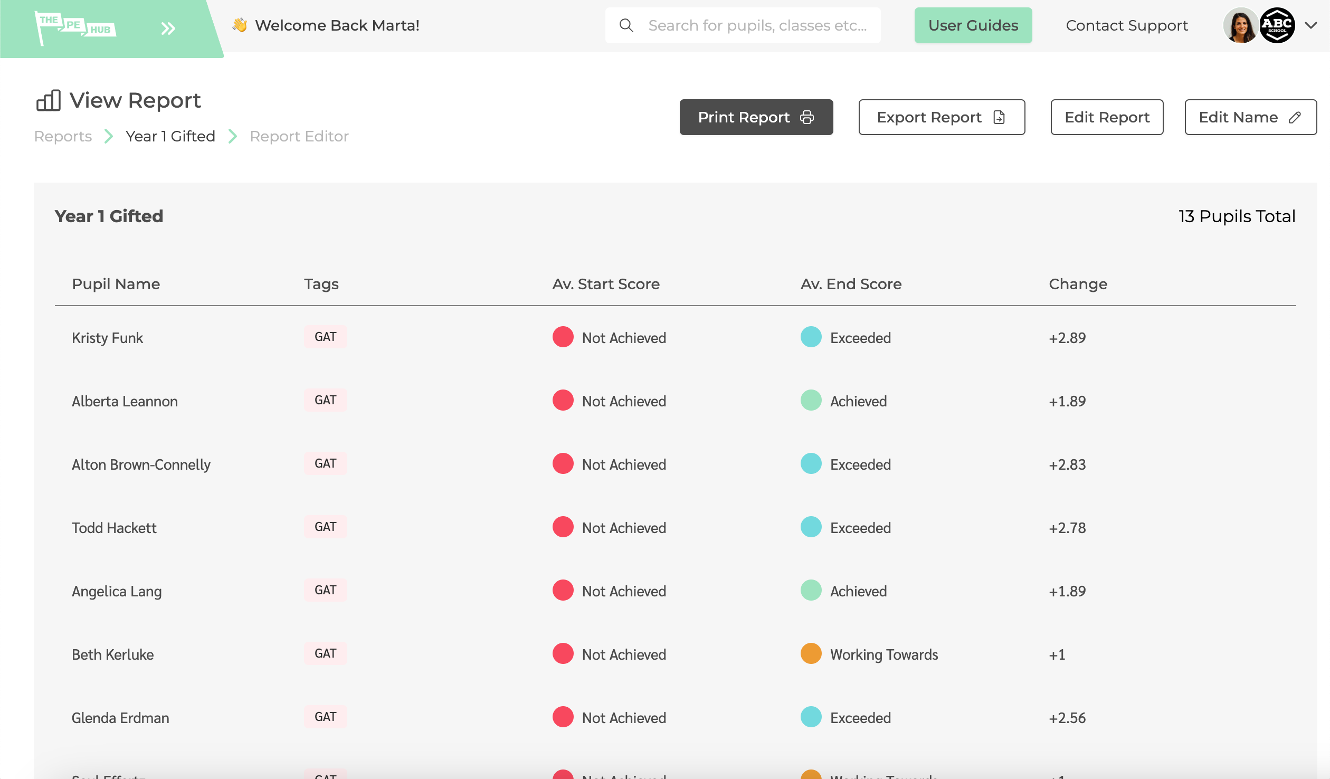Click the Export Report icon button
1330x779 pixels.
(999, 117)
